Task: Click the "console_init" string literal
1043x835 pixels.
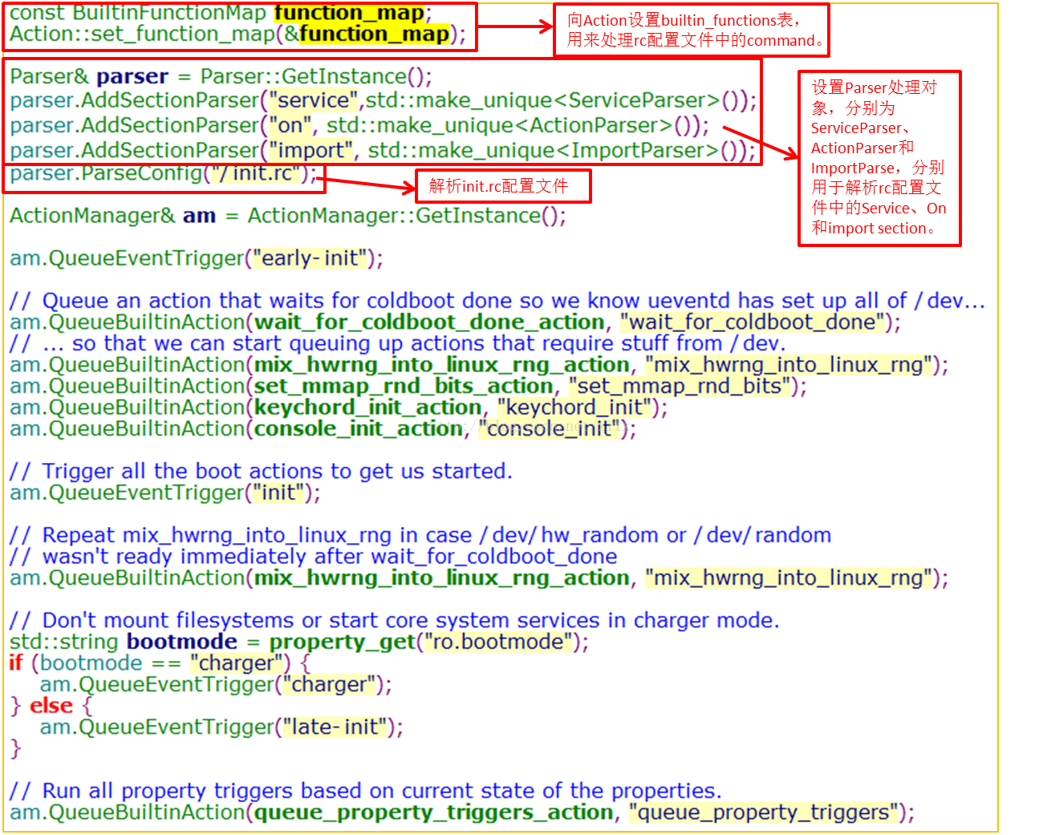Action: tap(550, 429)
